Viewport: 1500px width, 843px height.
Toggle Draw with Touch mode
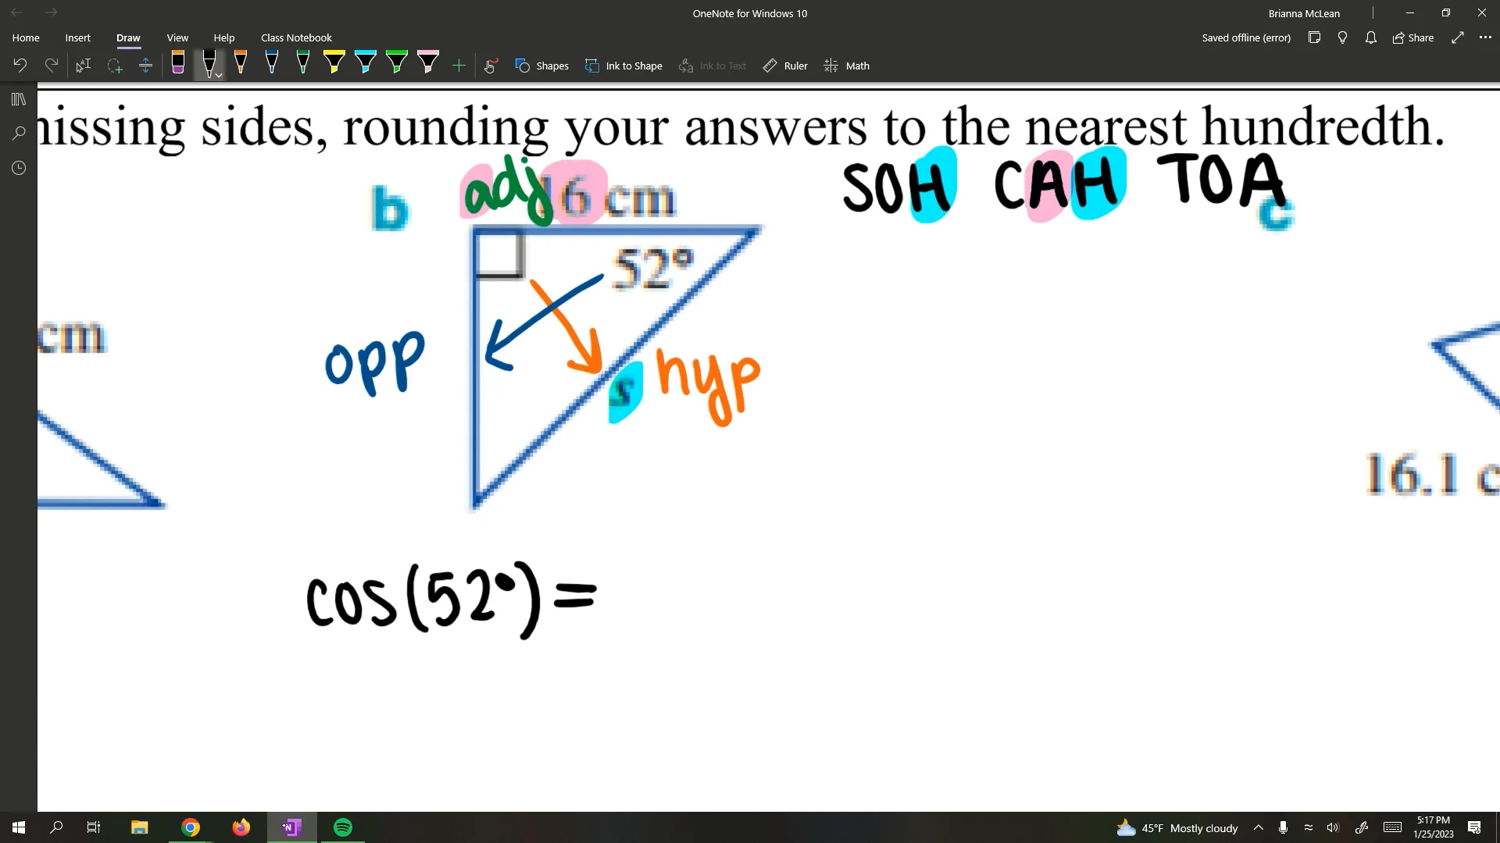click(x=491, y=66)
